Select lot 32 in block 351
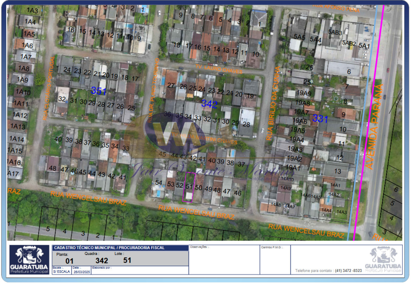 click(62, 99)
